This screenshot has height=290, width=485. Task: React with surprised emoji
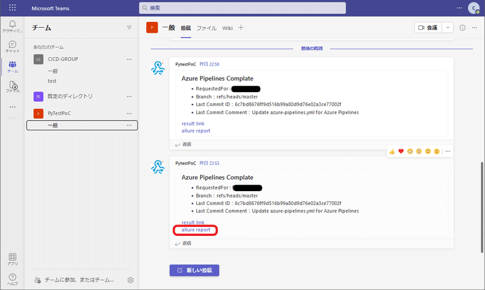click(x=419, y=151)
